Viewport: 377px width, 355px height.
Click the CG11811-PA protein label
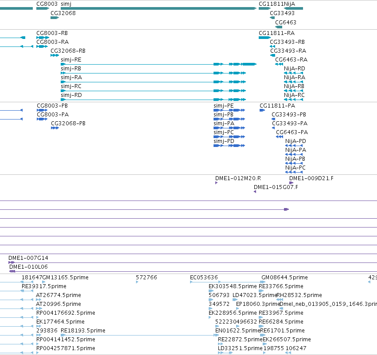coord(277,106)
